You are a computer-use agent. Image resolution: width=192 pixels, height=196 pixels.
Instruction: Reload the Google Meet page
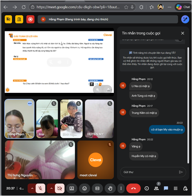coord(24,7)
